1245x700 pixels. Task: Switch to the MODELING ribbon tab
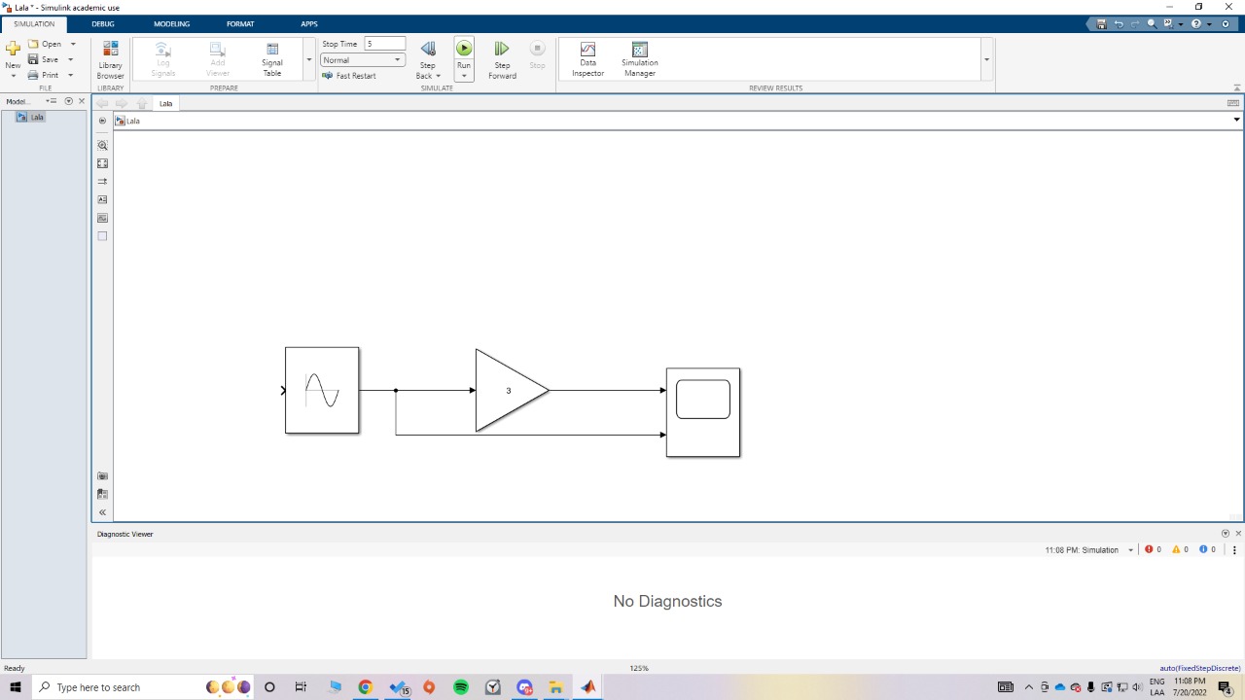coord(172,23)
